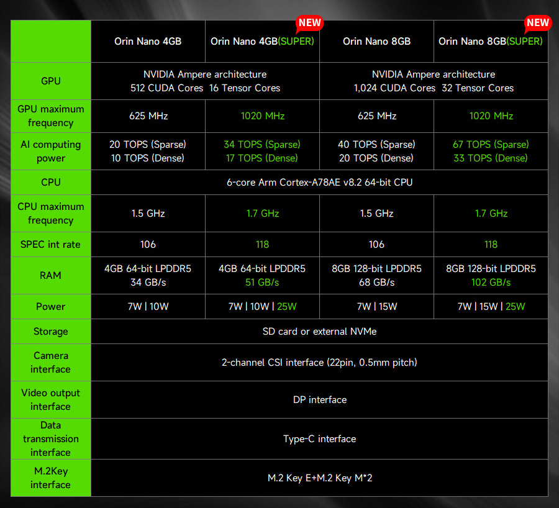Image resolution: width=559 pixels, height=508 pixels.
Task: Click SPEC int rate 118 for Orin Nano 8GB(SUPER)
Action: pos(491,244)
